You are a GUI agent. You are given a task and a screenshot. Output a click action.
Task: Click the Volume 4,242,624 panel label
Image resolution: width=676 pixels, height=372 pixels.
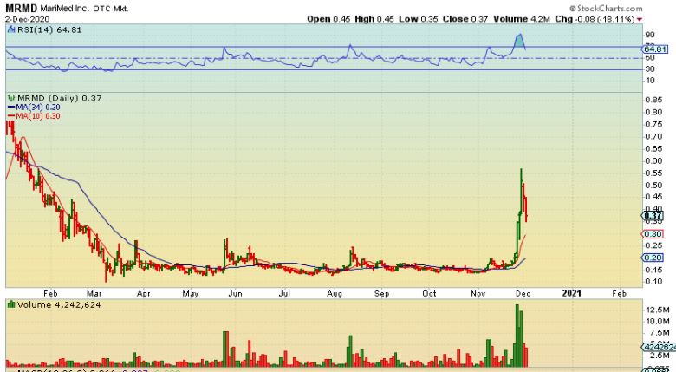pyautogui.click(x=59, y=304)
